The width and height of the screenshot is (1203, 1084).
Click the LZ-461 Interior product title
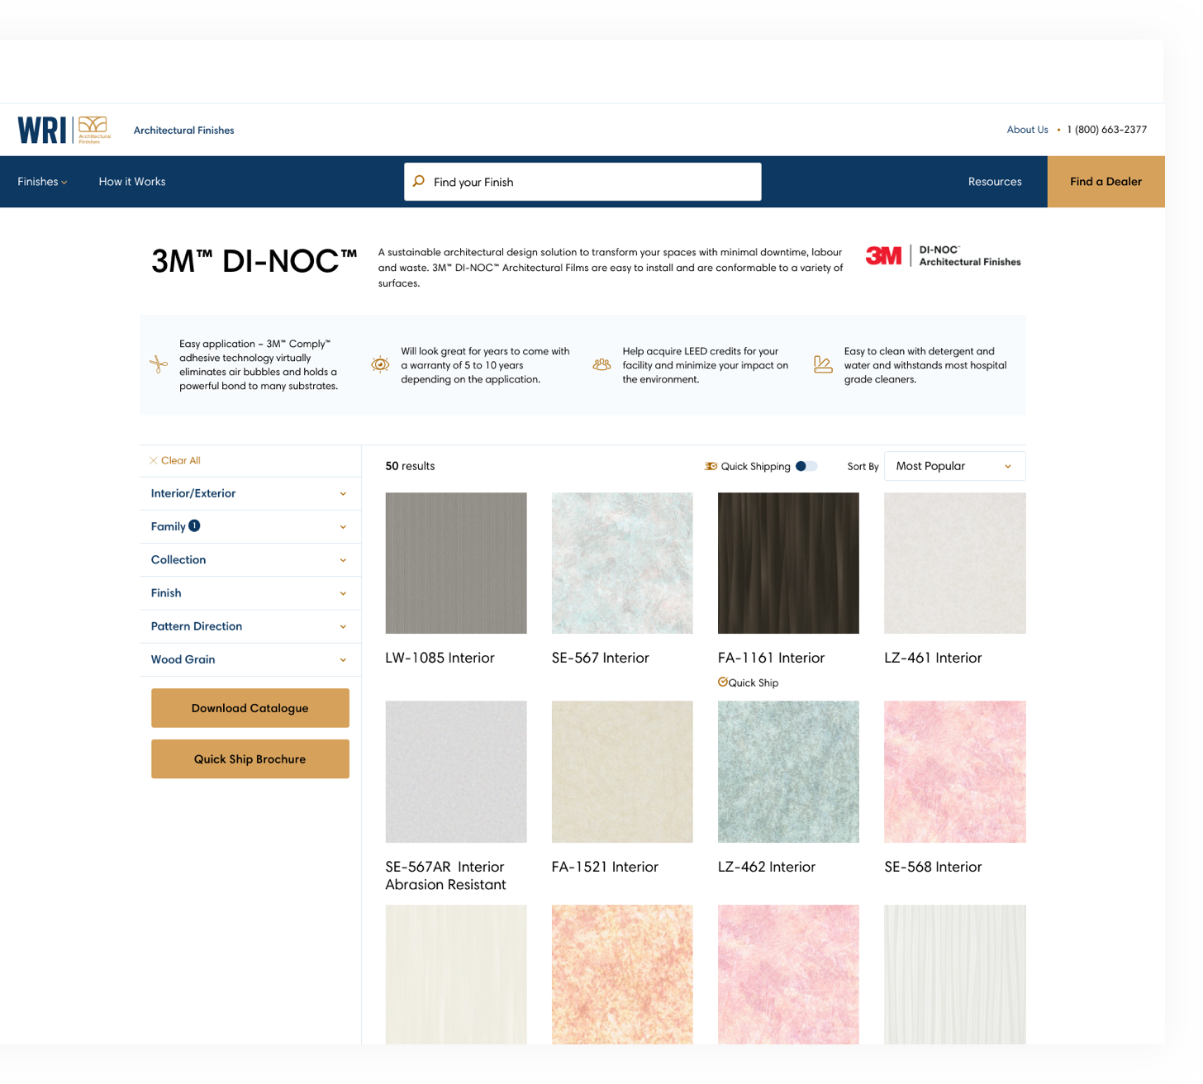click(933, 658)
